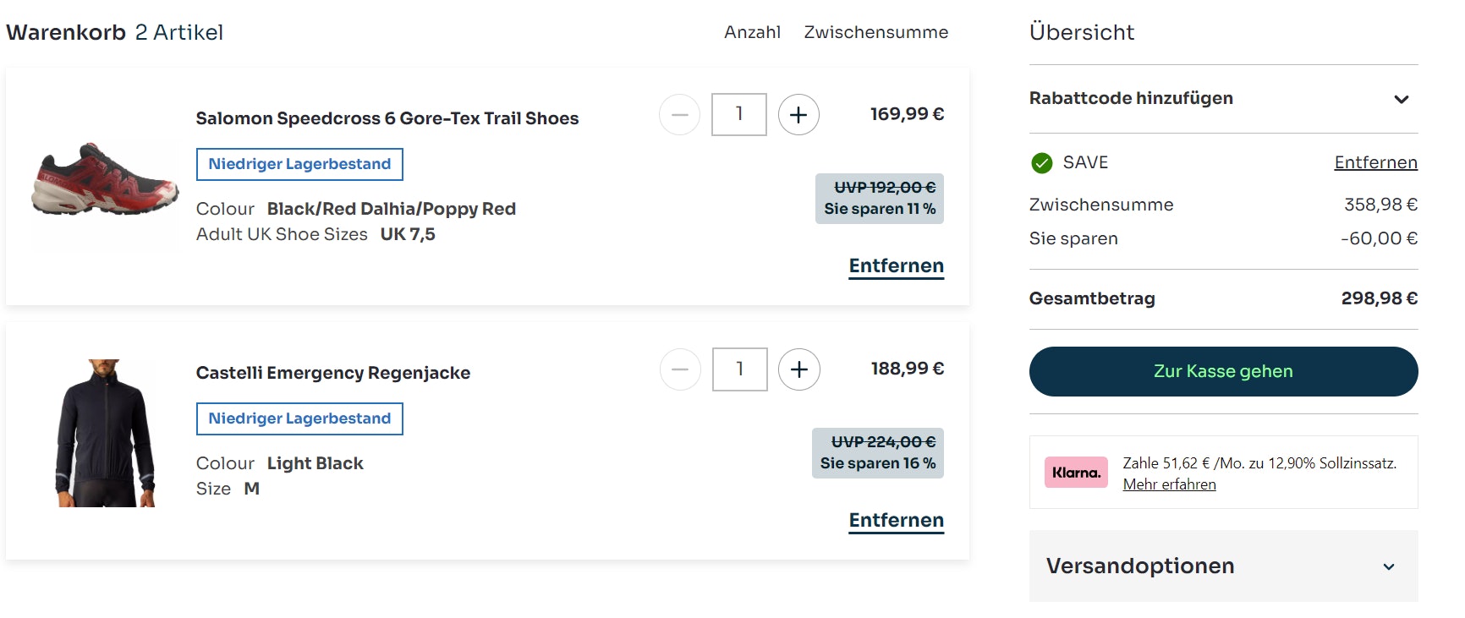Click the Salomon shoes quantity input field
The width and height of the screenshot is (1465, 618).
click(739, 115)
